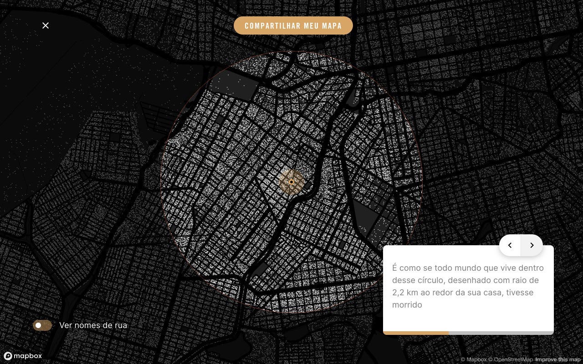The height and width of the screenshot is (364, 583).
Task: Click the word 'morrido' in the story card
Action: (x=407, y=305)
